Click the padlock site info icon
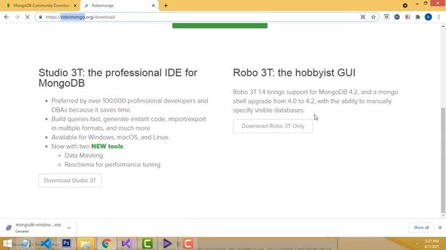The height and width of the screenshot is (250, 446). (x=40, y=17)
